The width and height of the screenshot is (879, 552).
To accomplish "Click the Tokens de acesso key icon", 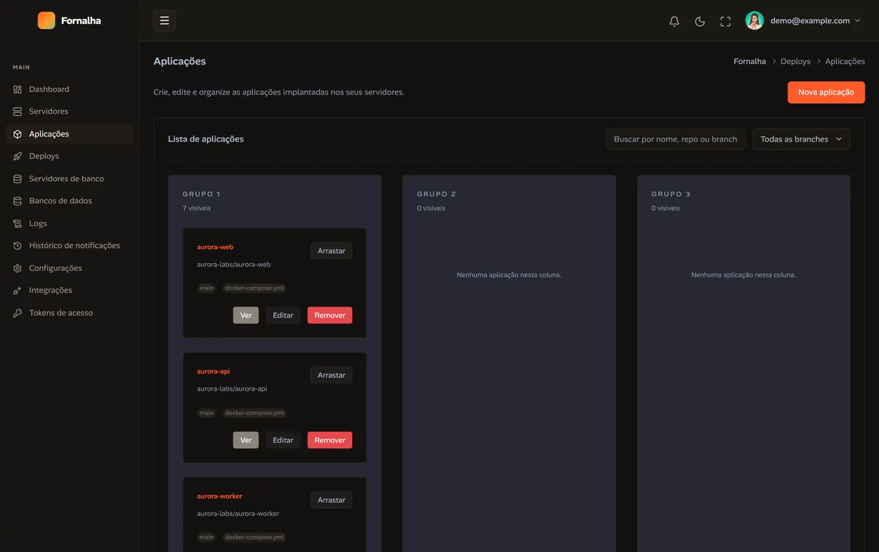I will (18, 313).
